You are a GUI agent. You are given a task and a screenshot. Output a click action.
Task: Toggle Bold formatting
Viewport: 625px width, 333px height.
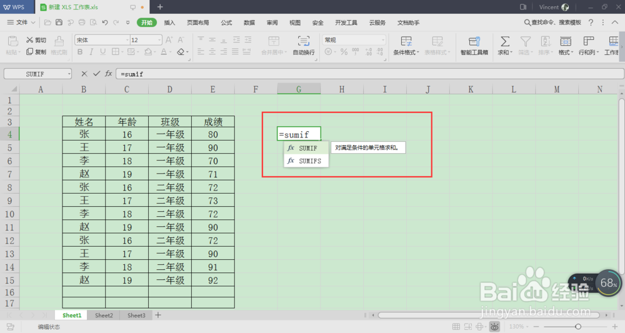tap(80, 52)
